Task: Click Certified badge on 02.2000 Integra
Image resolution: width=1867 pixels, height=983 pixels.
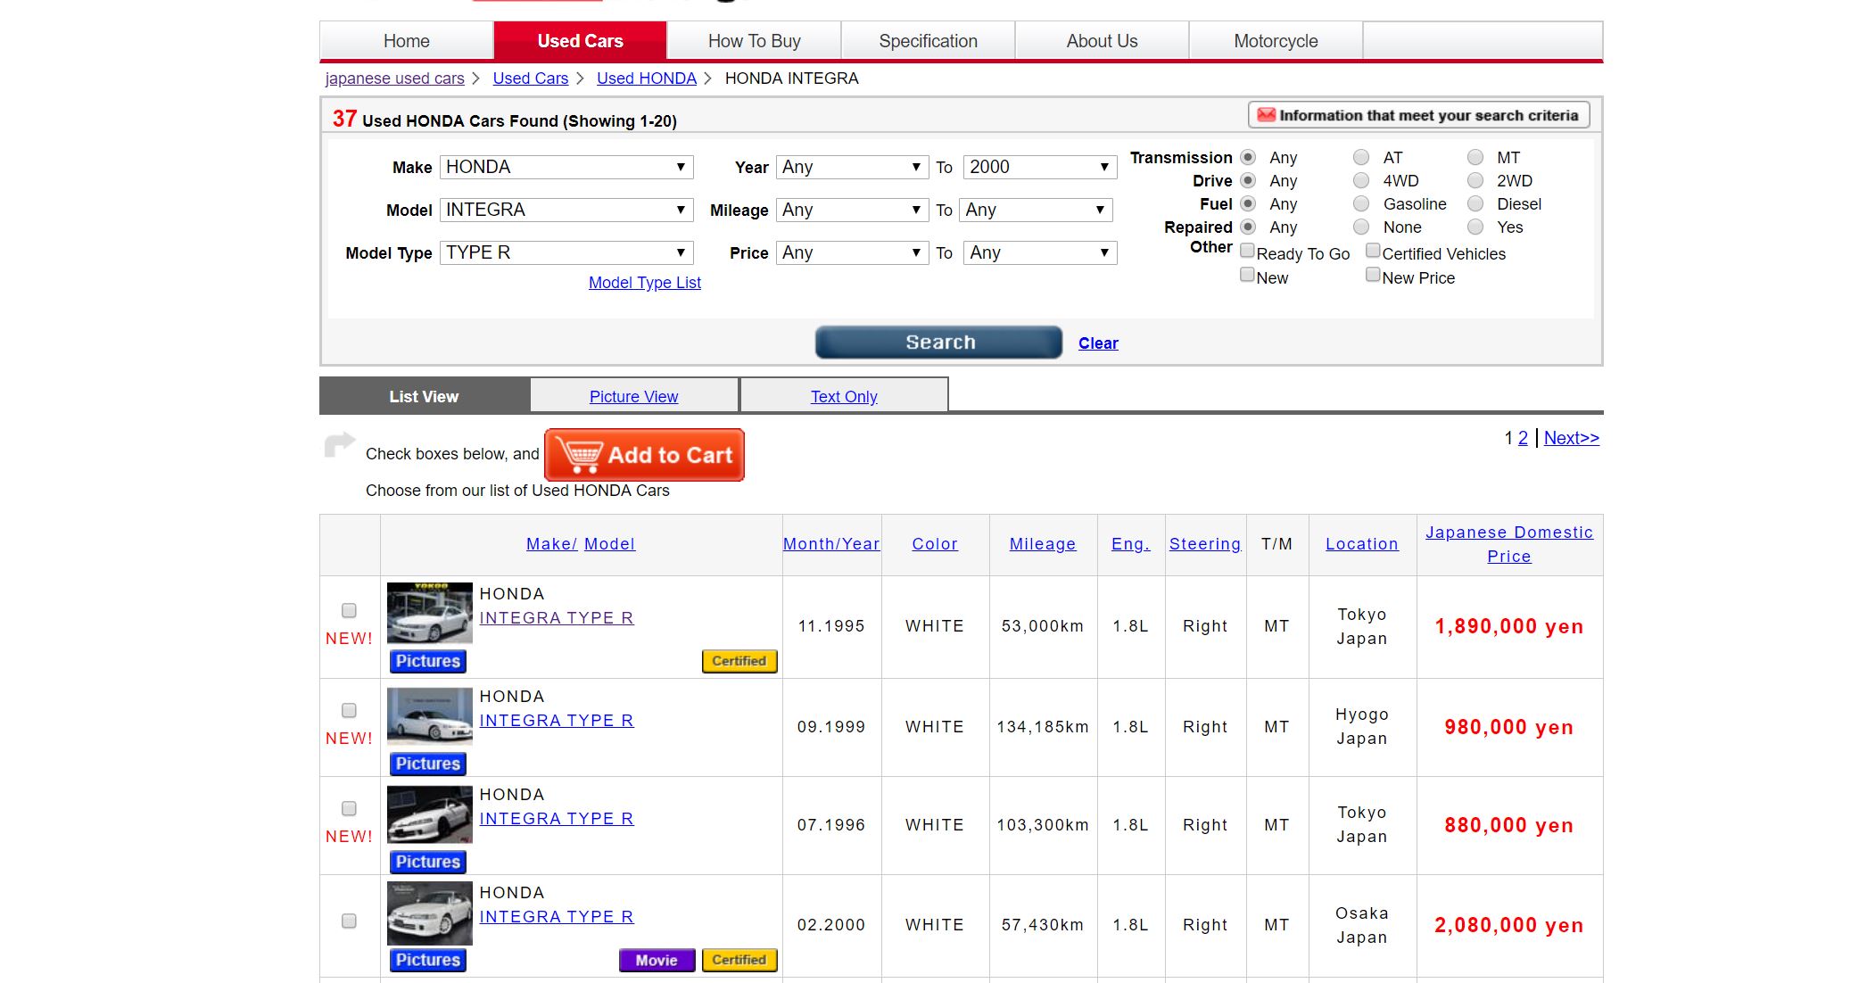Action: 739,960
